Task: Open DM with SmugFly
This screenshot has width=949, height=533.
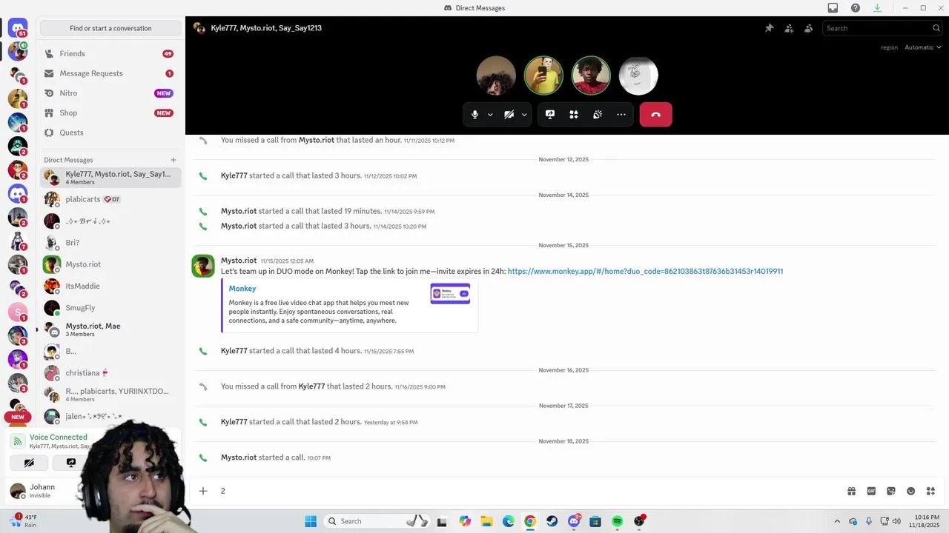Action: (x=110, y=308)
